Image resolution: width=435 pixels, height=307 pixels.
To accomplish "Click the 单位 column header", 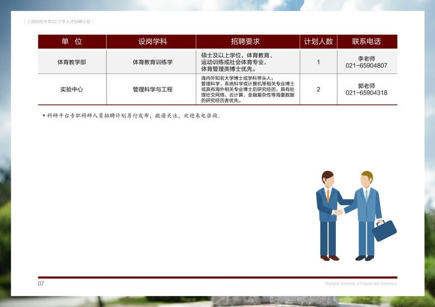I will [x=72, y=42].
